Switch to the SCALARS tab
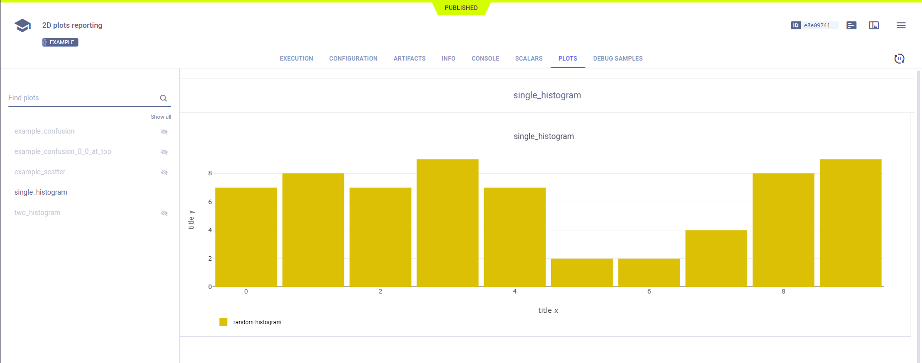The height and width of the screenshot is (363, 922). point(528,59)
